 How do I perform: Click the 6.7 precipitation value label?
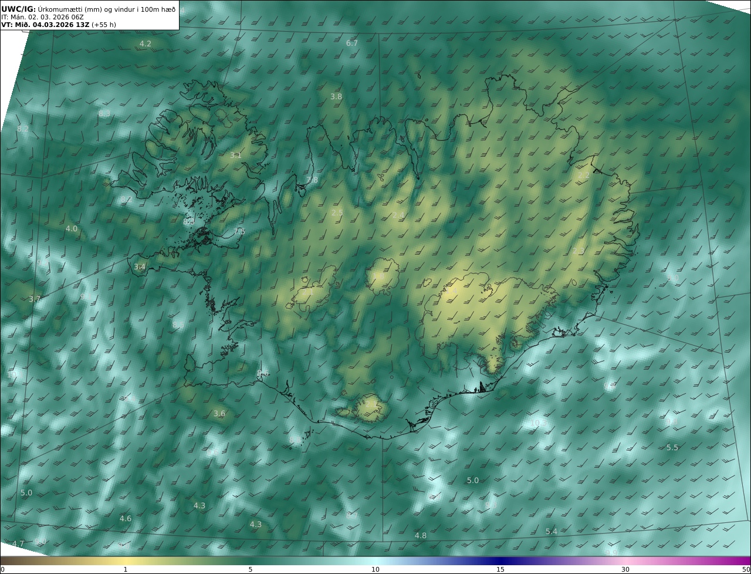[x=352, y=43]
